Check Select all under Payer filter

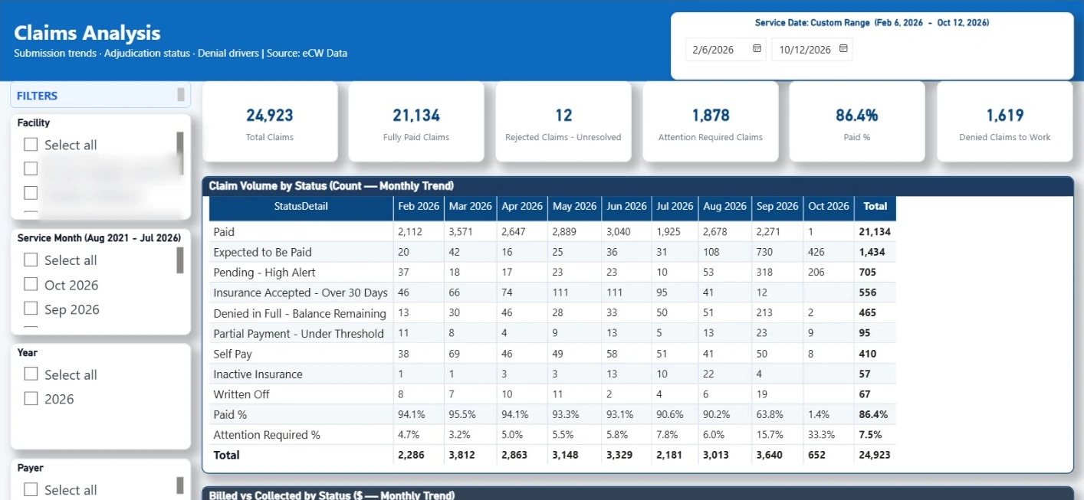(31, 490)
